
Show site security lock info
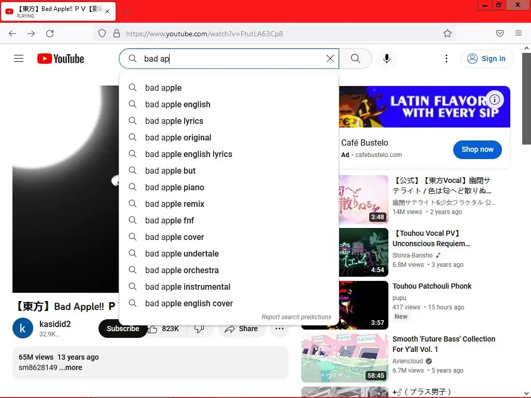click(117, 34)
